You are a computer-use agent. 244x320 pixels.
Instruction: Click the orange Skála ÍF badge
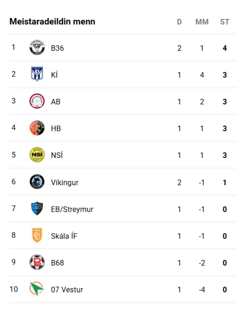37,236
